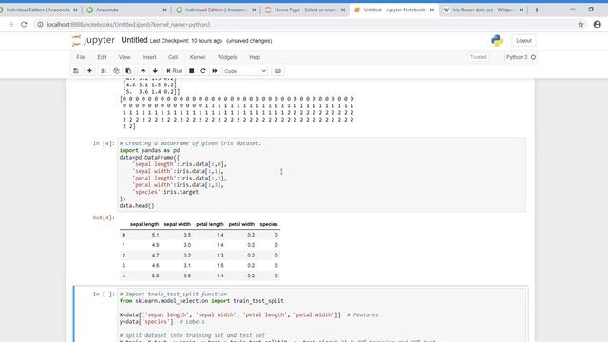Bookmark this page with star icon

tap(580, 24)
